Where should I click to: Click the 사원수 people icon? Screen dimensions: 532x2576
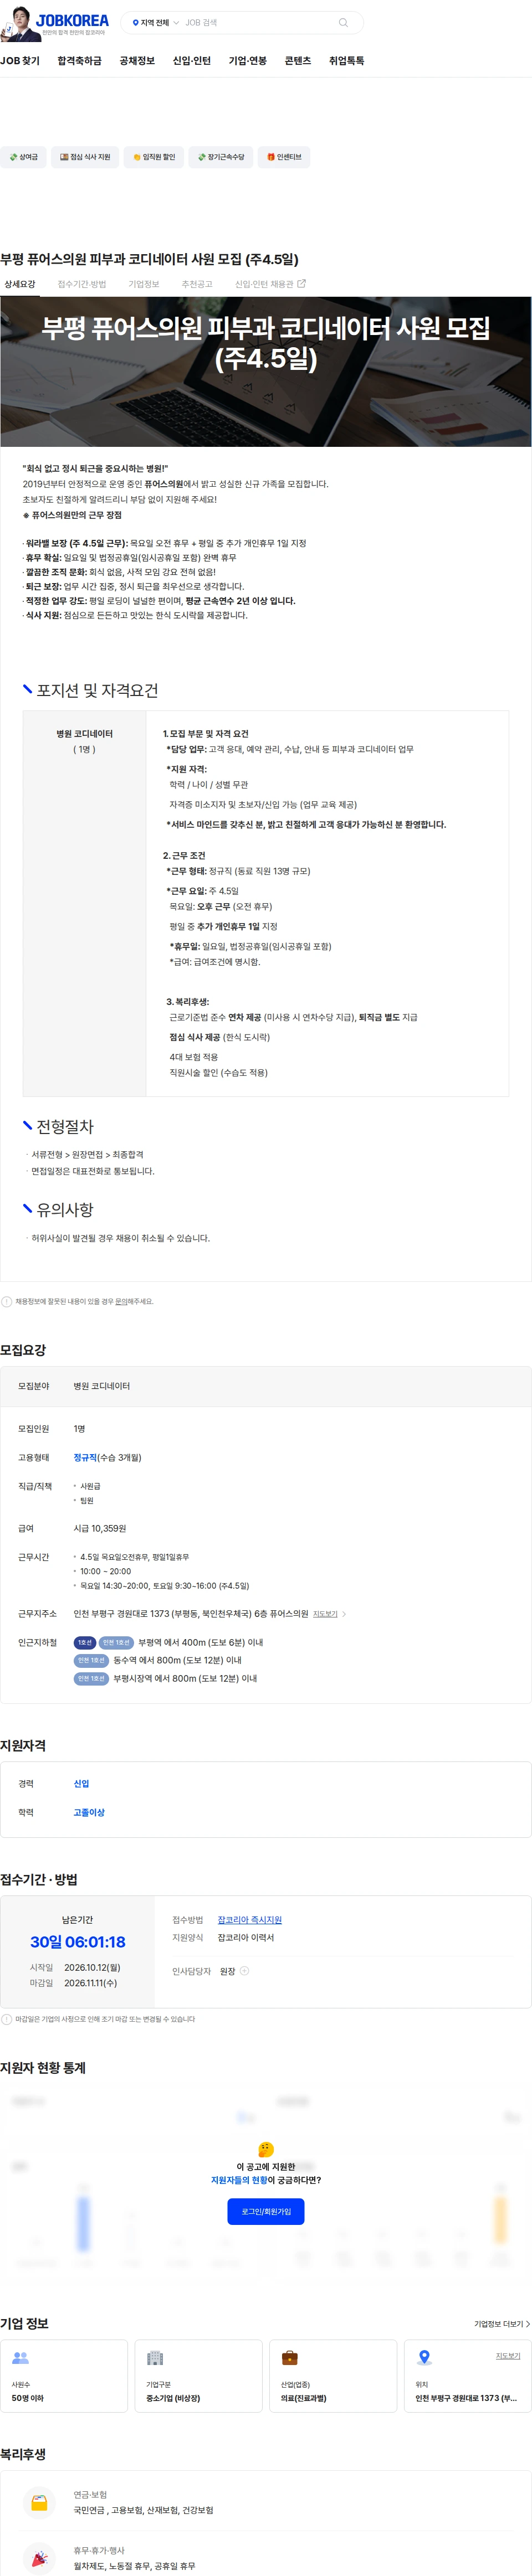pos(20,2358)
